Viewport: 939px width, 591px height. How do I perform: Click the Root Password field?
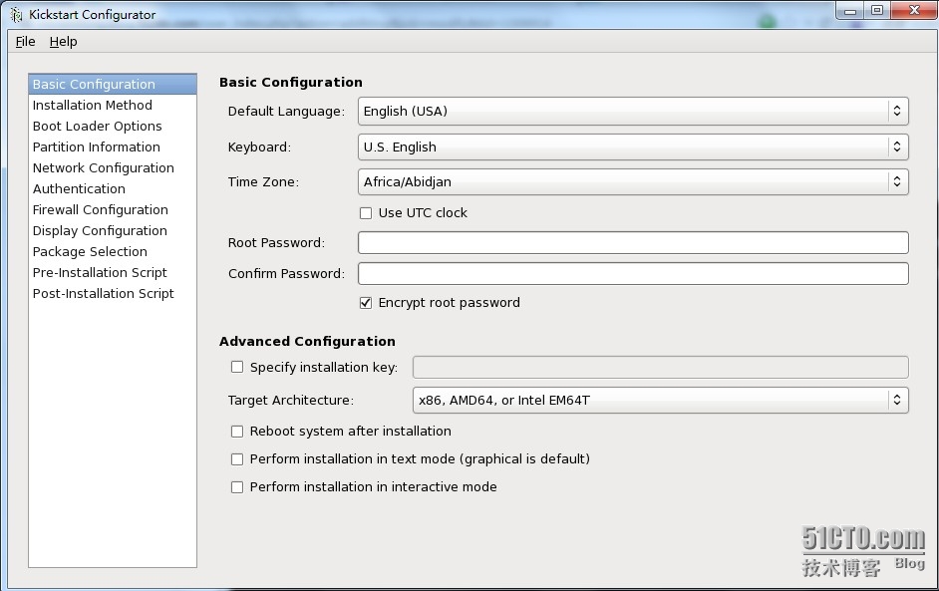point(633,242)
